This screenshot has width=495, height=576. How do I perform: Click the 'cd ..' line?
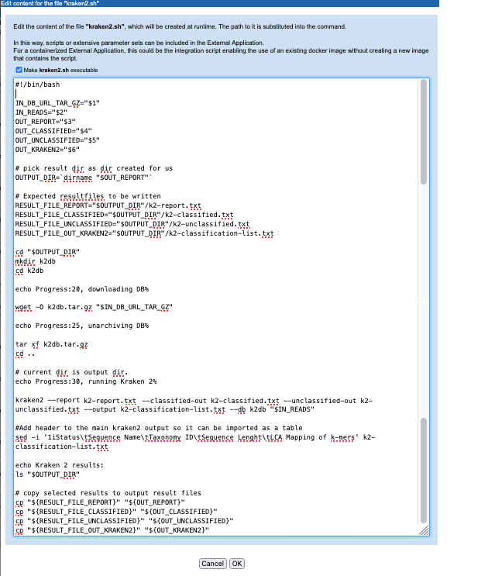25,354
